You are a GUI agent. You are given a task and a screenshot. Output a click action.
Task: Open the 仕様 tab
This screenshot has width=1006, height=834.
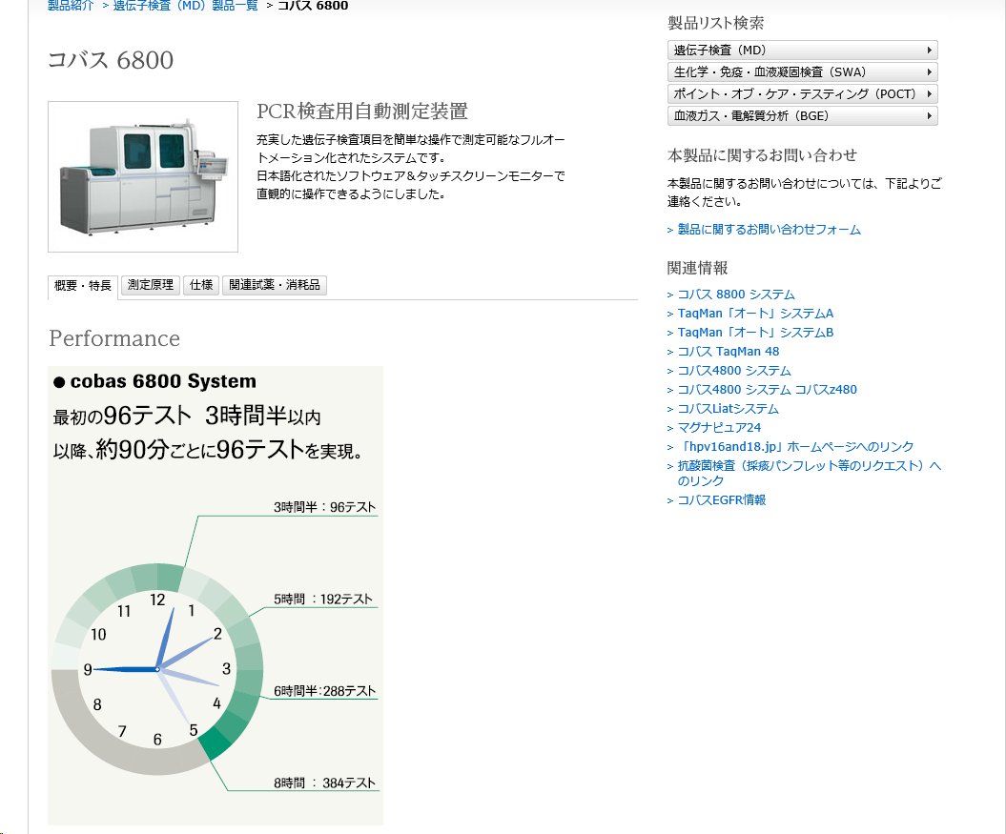point(201,285)
